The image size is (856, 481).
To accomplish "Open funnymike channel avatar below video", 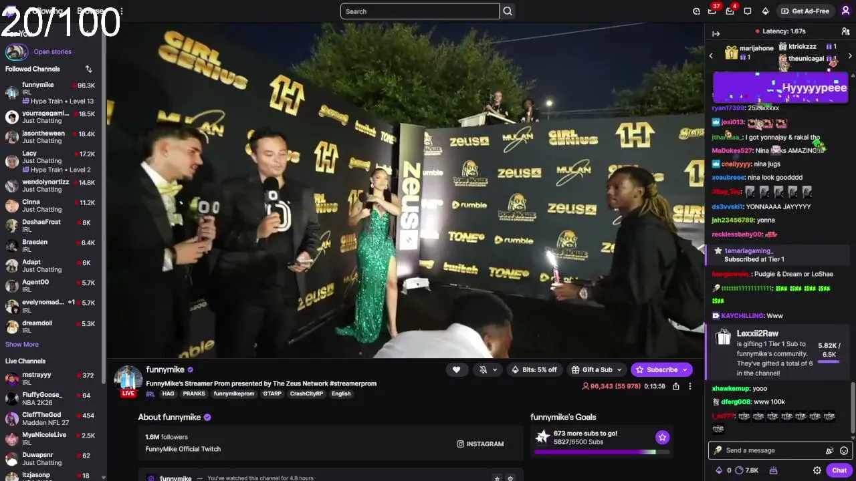I will point(128,380).
